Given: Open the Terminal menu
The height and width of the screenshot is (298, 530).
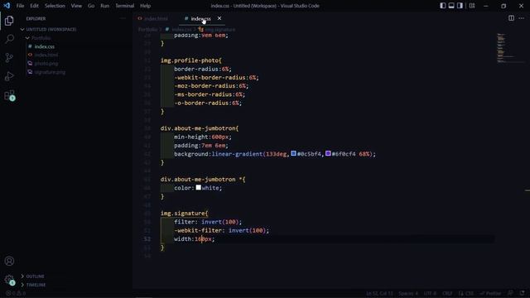Looking at the screenshot, I should pos(125,6).
